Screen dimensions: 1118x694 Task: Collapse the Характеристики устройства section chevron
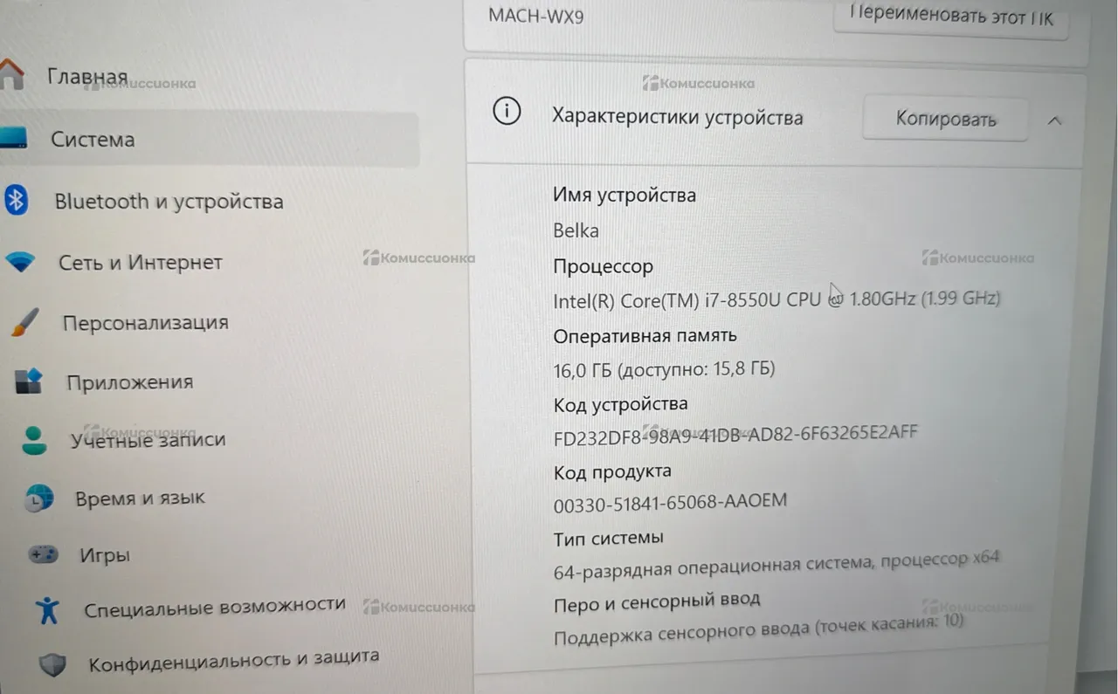(x=1054, y=121)
